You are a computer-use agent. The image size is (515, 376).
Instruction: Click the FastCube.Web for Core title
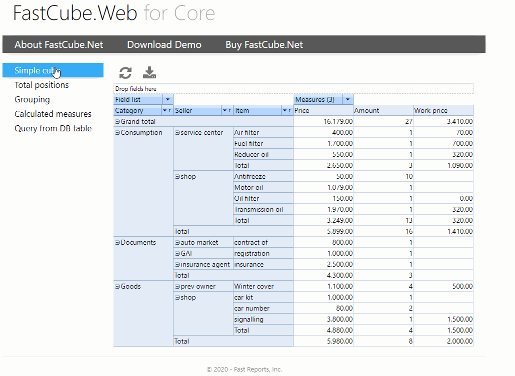coord(114,13)
